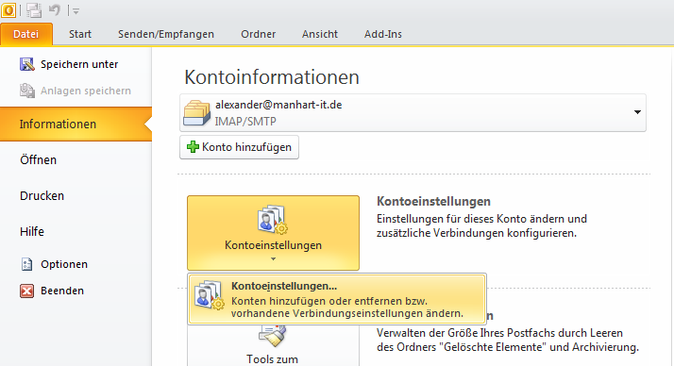
Task: Click the Optionen sidebar icon
Action: tap(26, 264)
